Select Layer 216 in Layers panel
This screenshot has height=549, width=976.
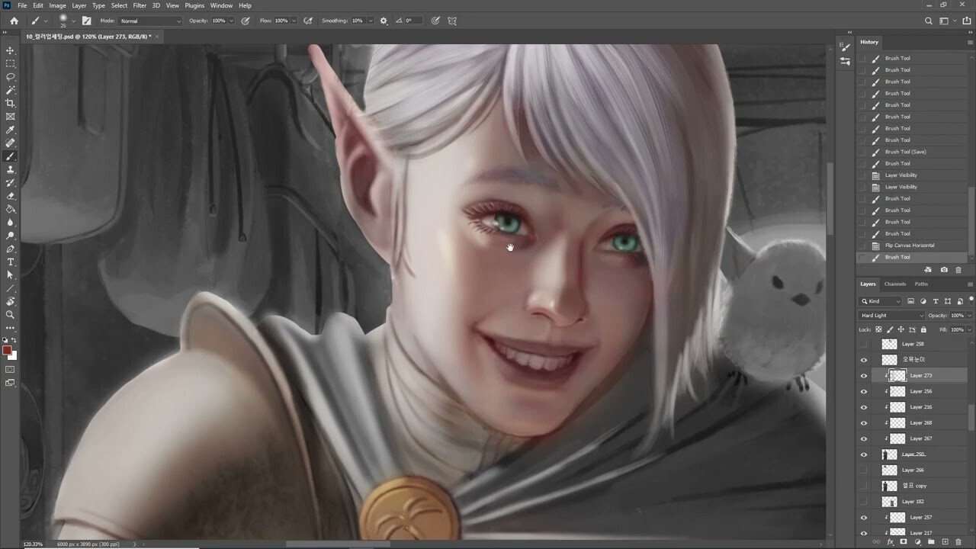921,407
